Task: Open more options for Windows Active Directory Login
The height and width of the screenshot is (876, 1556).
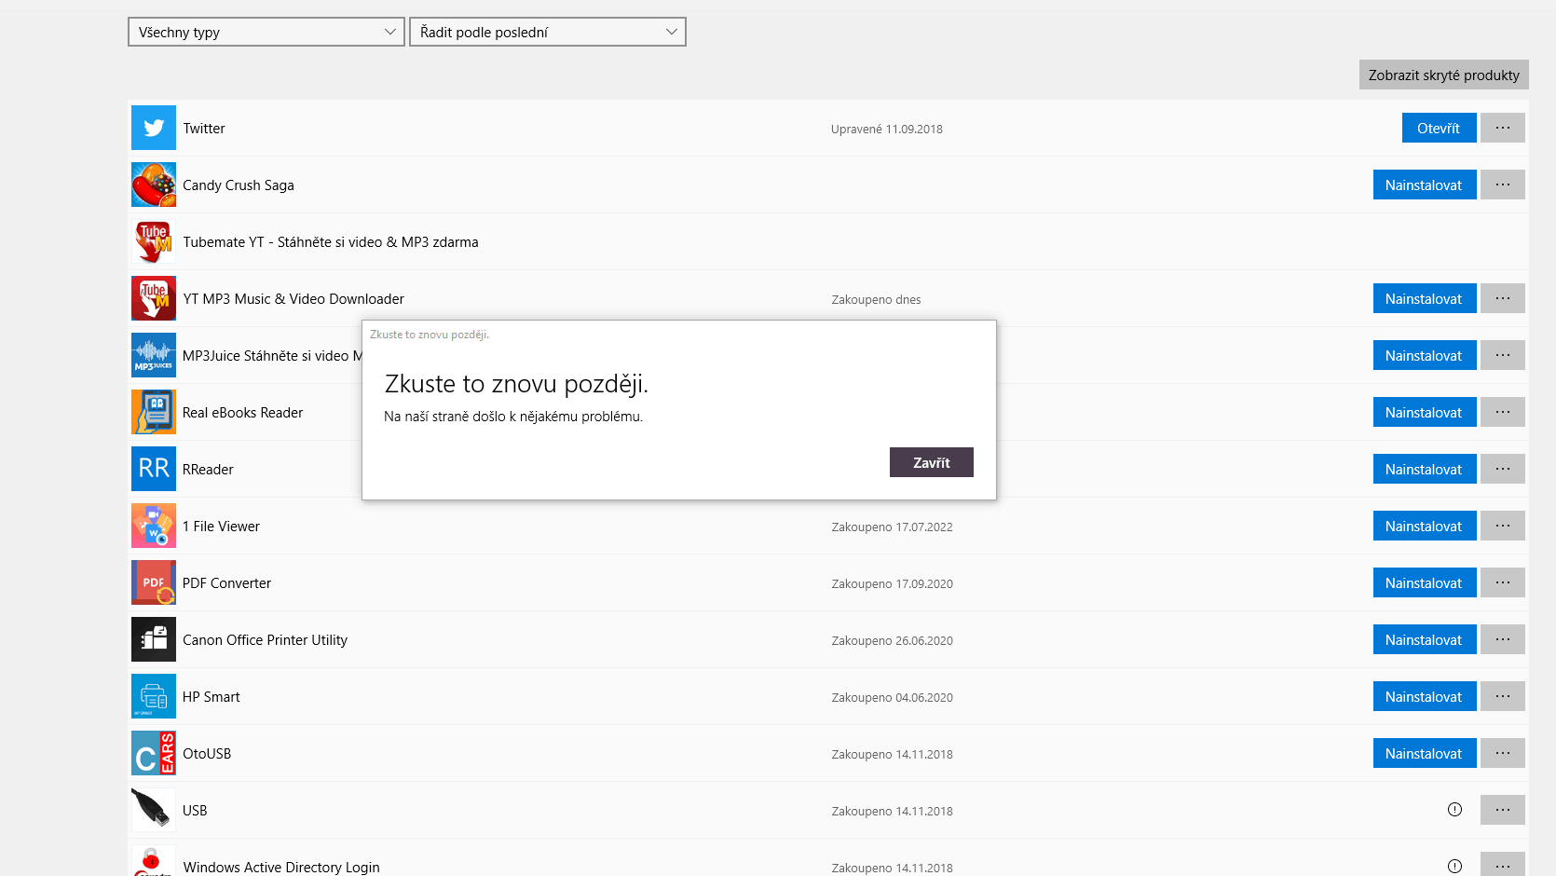Action: tap(1503, 864)
